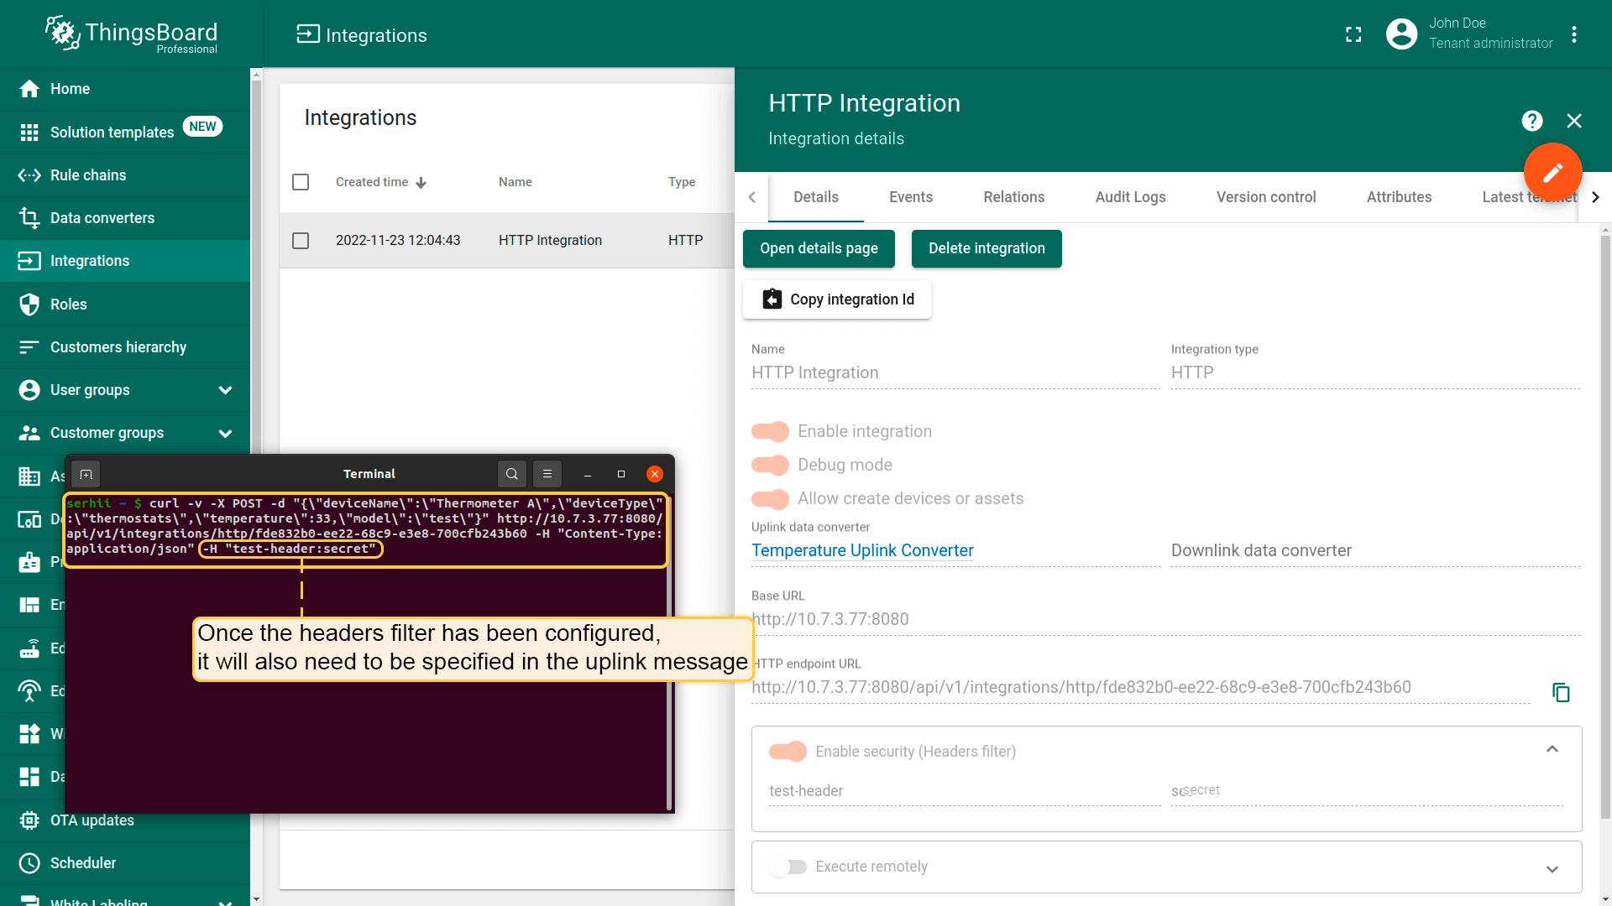Switch to the Details tab
The width and height of the screenshot is (1612, 906).
pos(816,197)
